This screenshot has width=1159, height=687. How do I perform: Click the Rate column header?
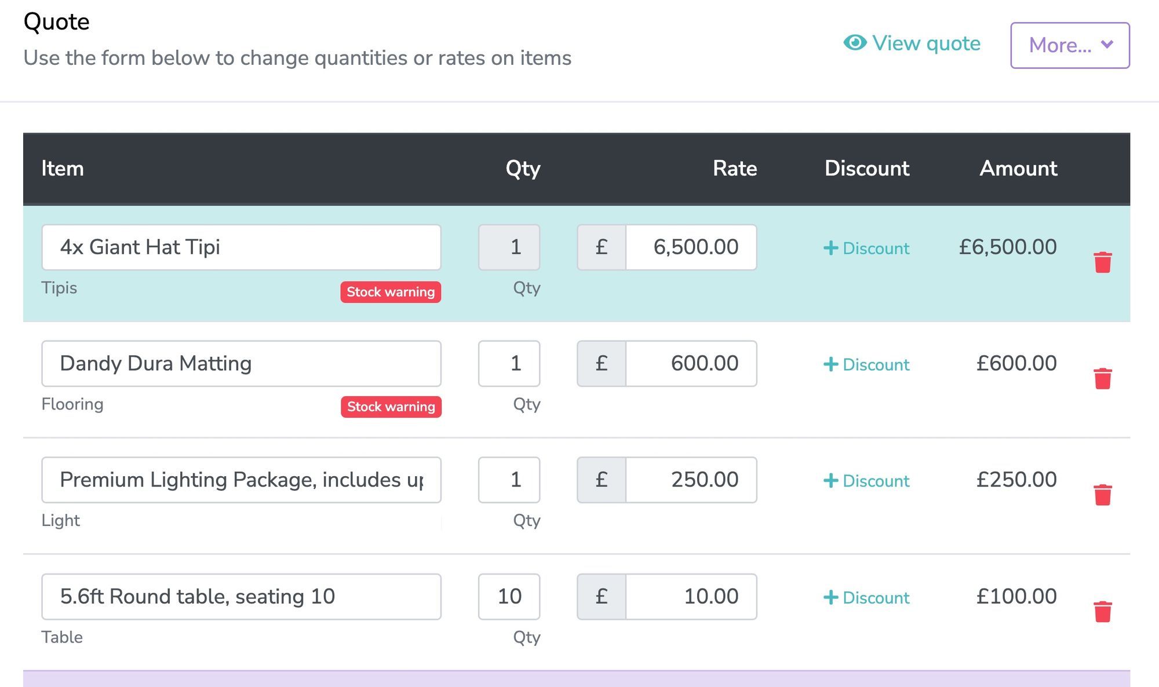click(x=735, y=169)
